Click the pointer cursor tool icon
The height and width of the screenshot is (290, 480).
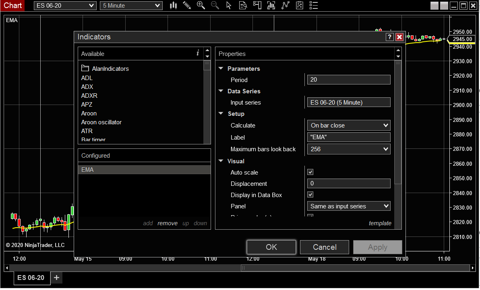(x=229, y=6)
